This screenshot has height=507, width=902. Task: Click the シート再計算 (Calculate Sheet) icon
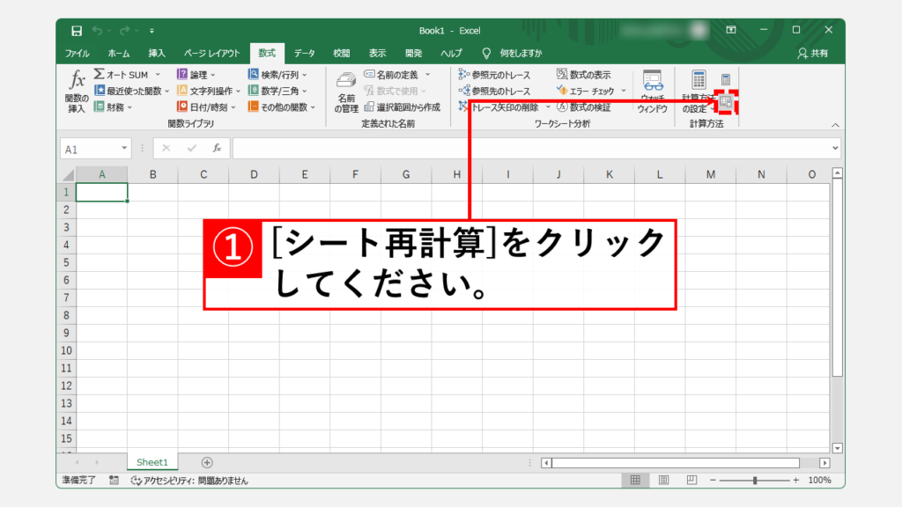pyautogui.click(x=726, y=103)
